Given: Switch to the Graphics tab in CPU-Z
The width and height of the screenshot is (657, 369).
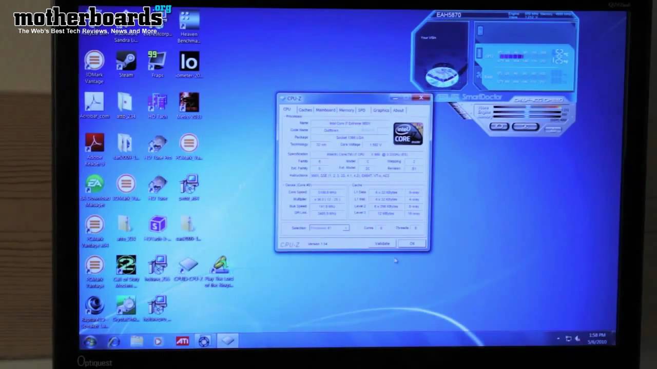Looking at the screenshot, I should 381,110.
